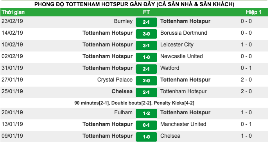
Task: Open the Fulham team link
Action: click(x=123, y=112)
